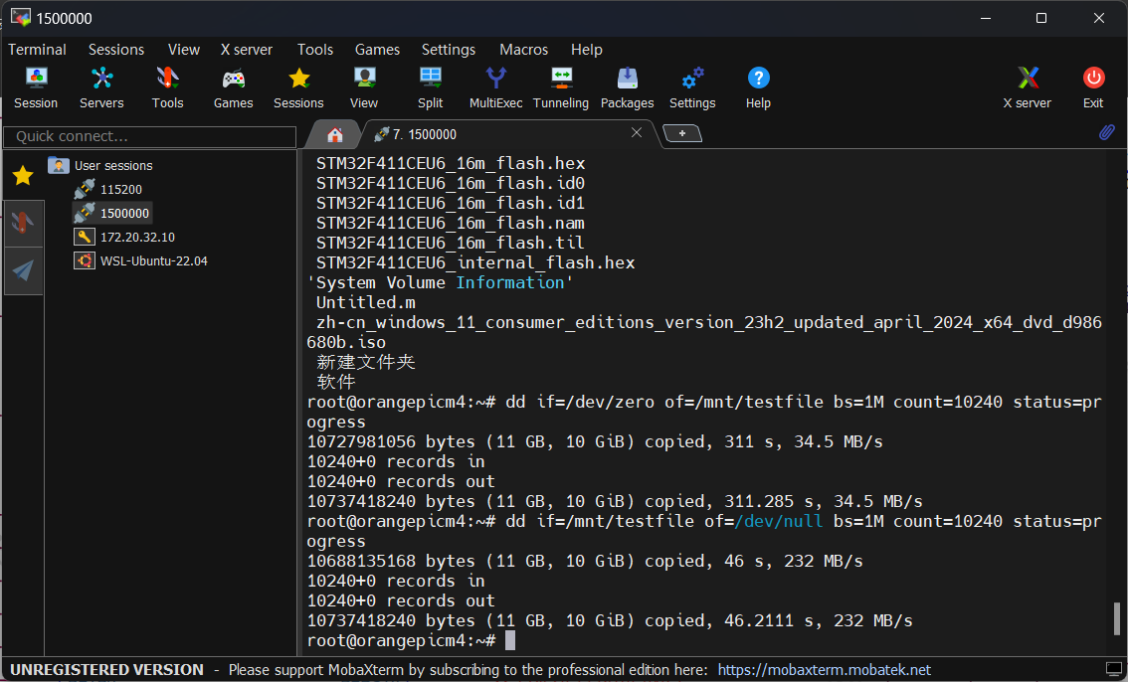
Task: Open the Macros menu
Action: (523, 50)
